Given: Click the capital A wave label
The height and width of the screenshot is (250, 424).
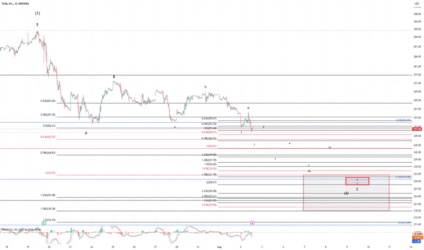Looking at the screenshot, I should point(86,133).
